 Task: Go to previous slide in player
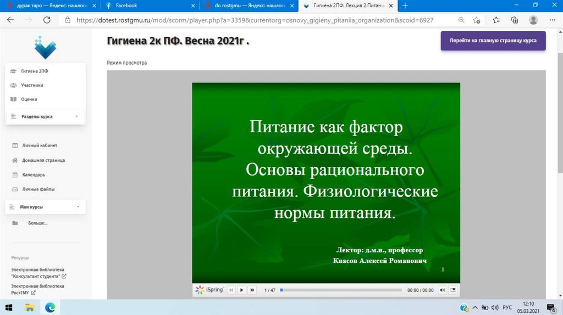(x=231, y=290)
